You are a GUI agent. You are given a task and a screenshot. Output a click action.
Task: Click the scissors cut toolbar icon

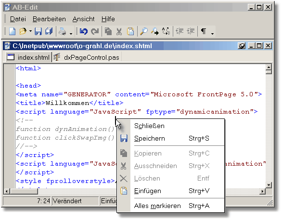(x=119, y=31)
